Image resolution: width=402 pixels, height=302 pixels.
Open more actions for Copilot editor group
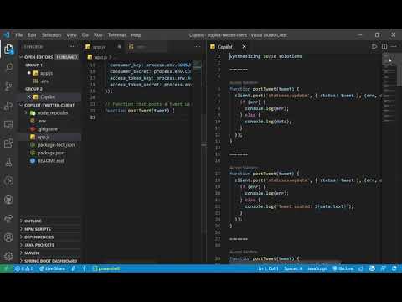pos(394,46)
